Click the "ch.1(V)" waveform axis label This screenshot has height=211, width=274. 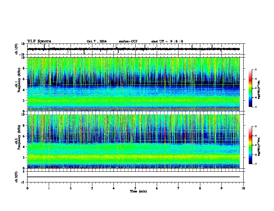pos(17,49)
